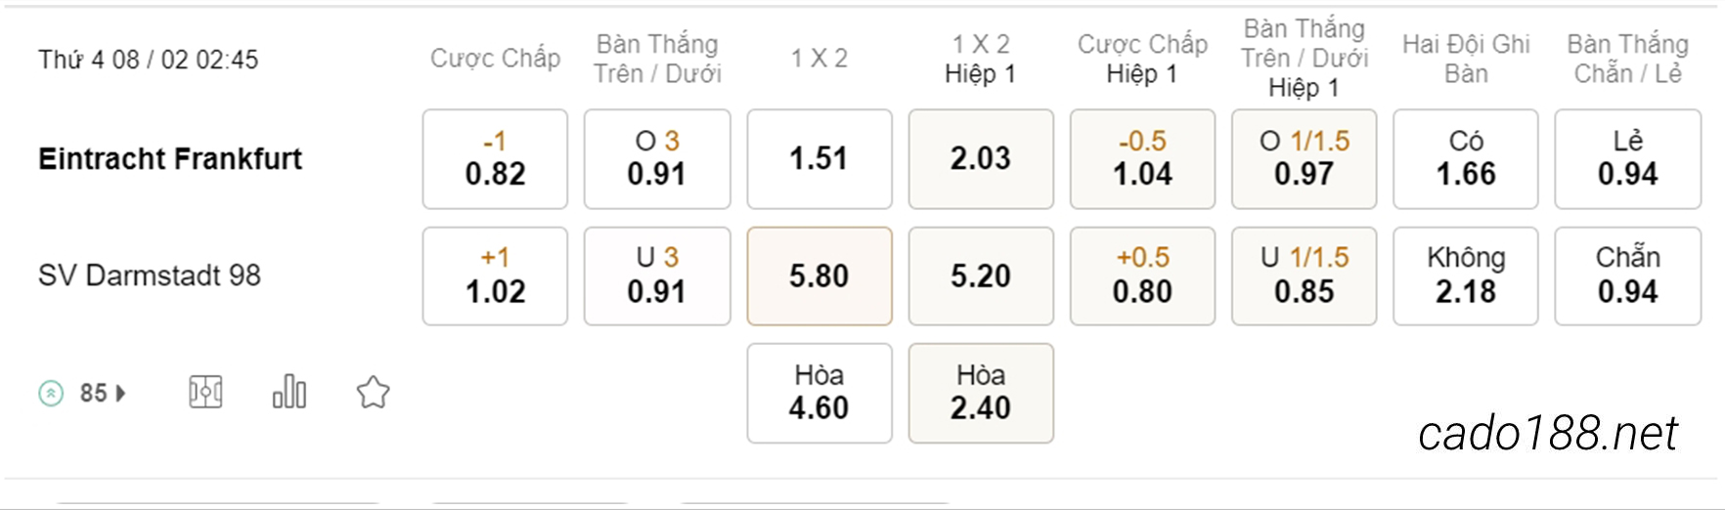Pick first-half Under 1/1.5 at 0.85

1304,276
